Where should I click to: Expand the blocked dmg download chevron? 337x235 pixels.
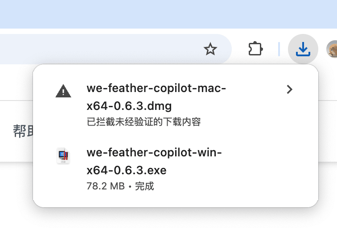point(290,89)
